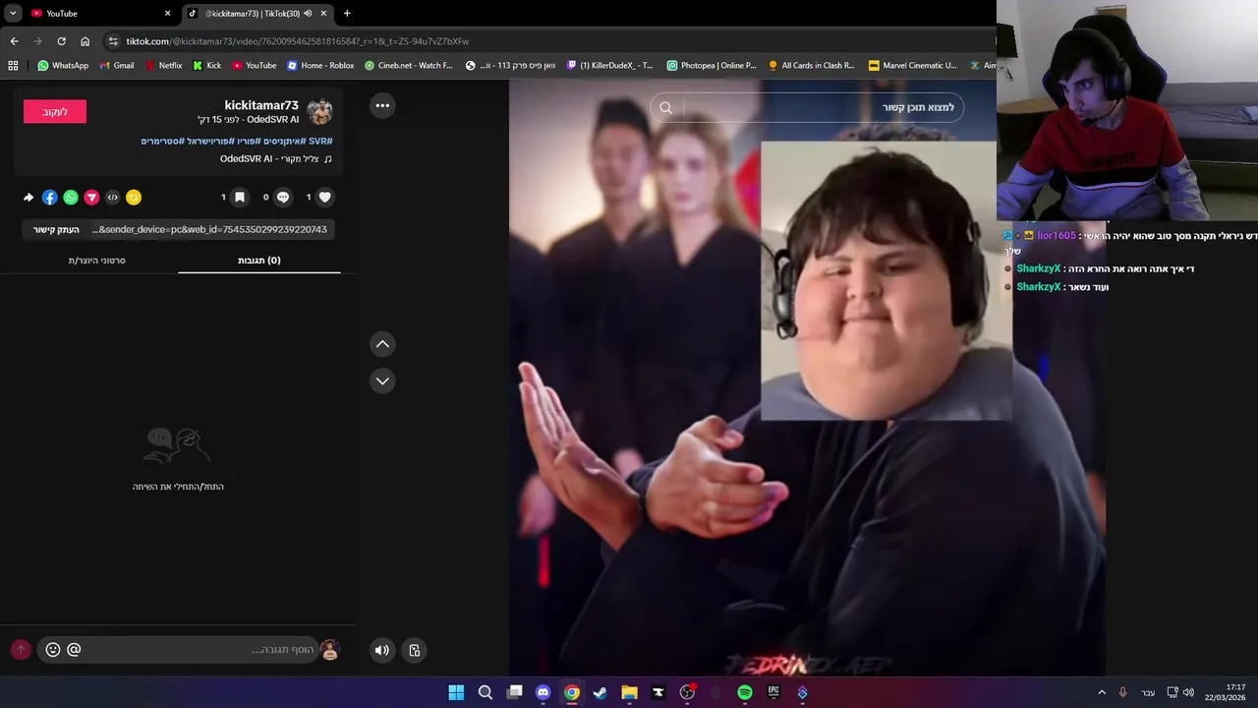Viewport: 1258px width, 708px height.
Task: Open the Windows Start menu
Action: pyautogui.click(x=456, y=692)
